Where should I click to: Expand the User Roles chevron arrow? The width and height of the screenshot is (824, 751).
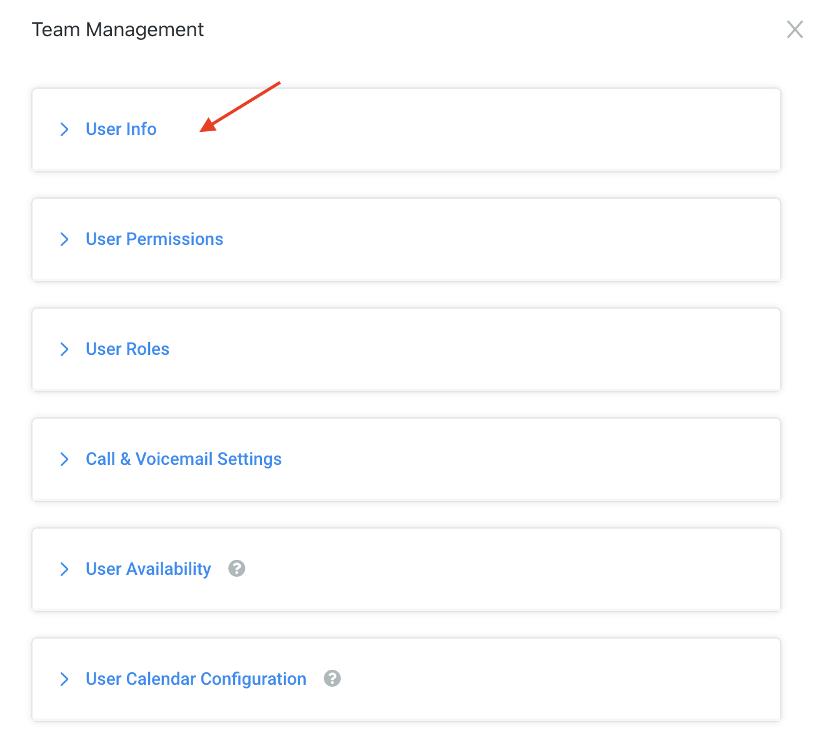64,349
